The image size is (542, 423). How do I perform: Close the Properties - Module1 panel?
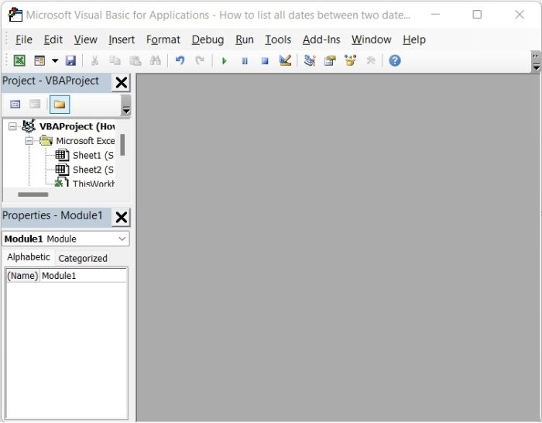(x=122, y=217)
